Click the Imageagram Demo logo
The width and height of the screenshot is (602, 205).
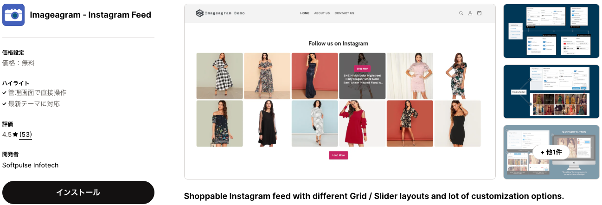coord(220,13)
